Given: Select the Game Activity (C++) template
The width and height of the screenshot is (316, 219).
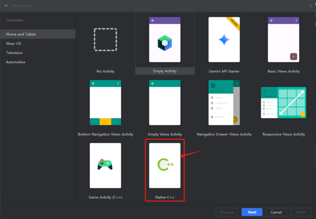Looking at the screenshot, I should pos(105,168).
